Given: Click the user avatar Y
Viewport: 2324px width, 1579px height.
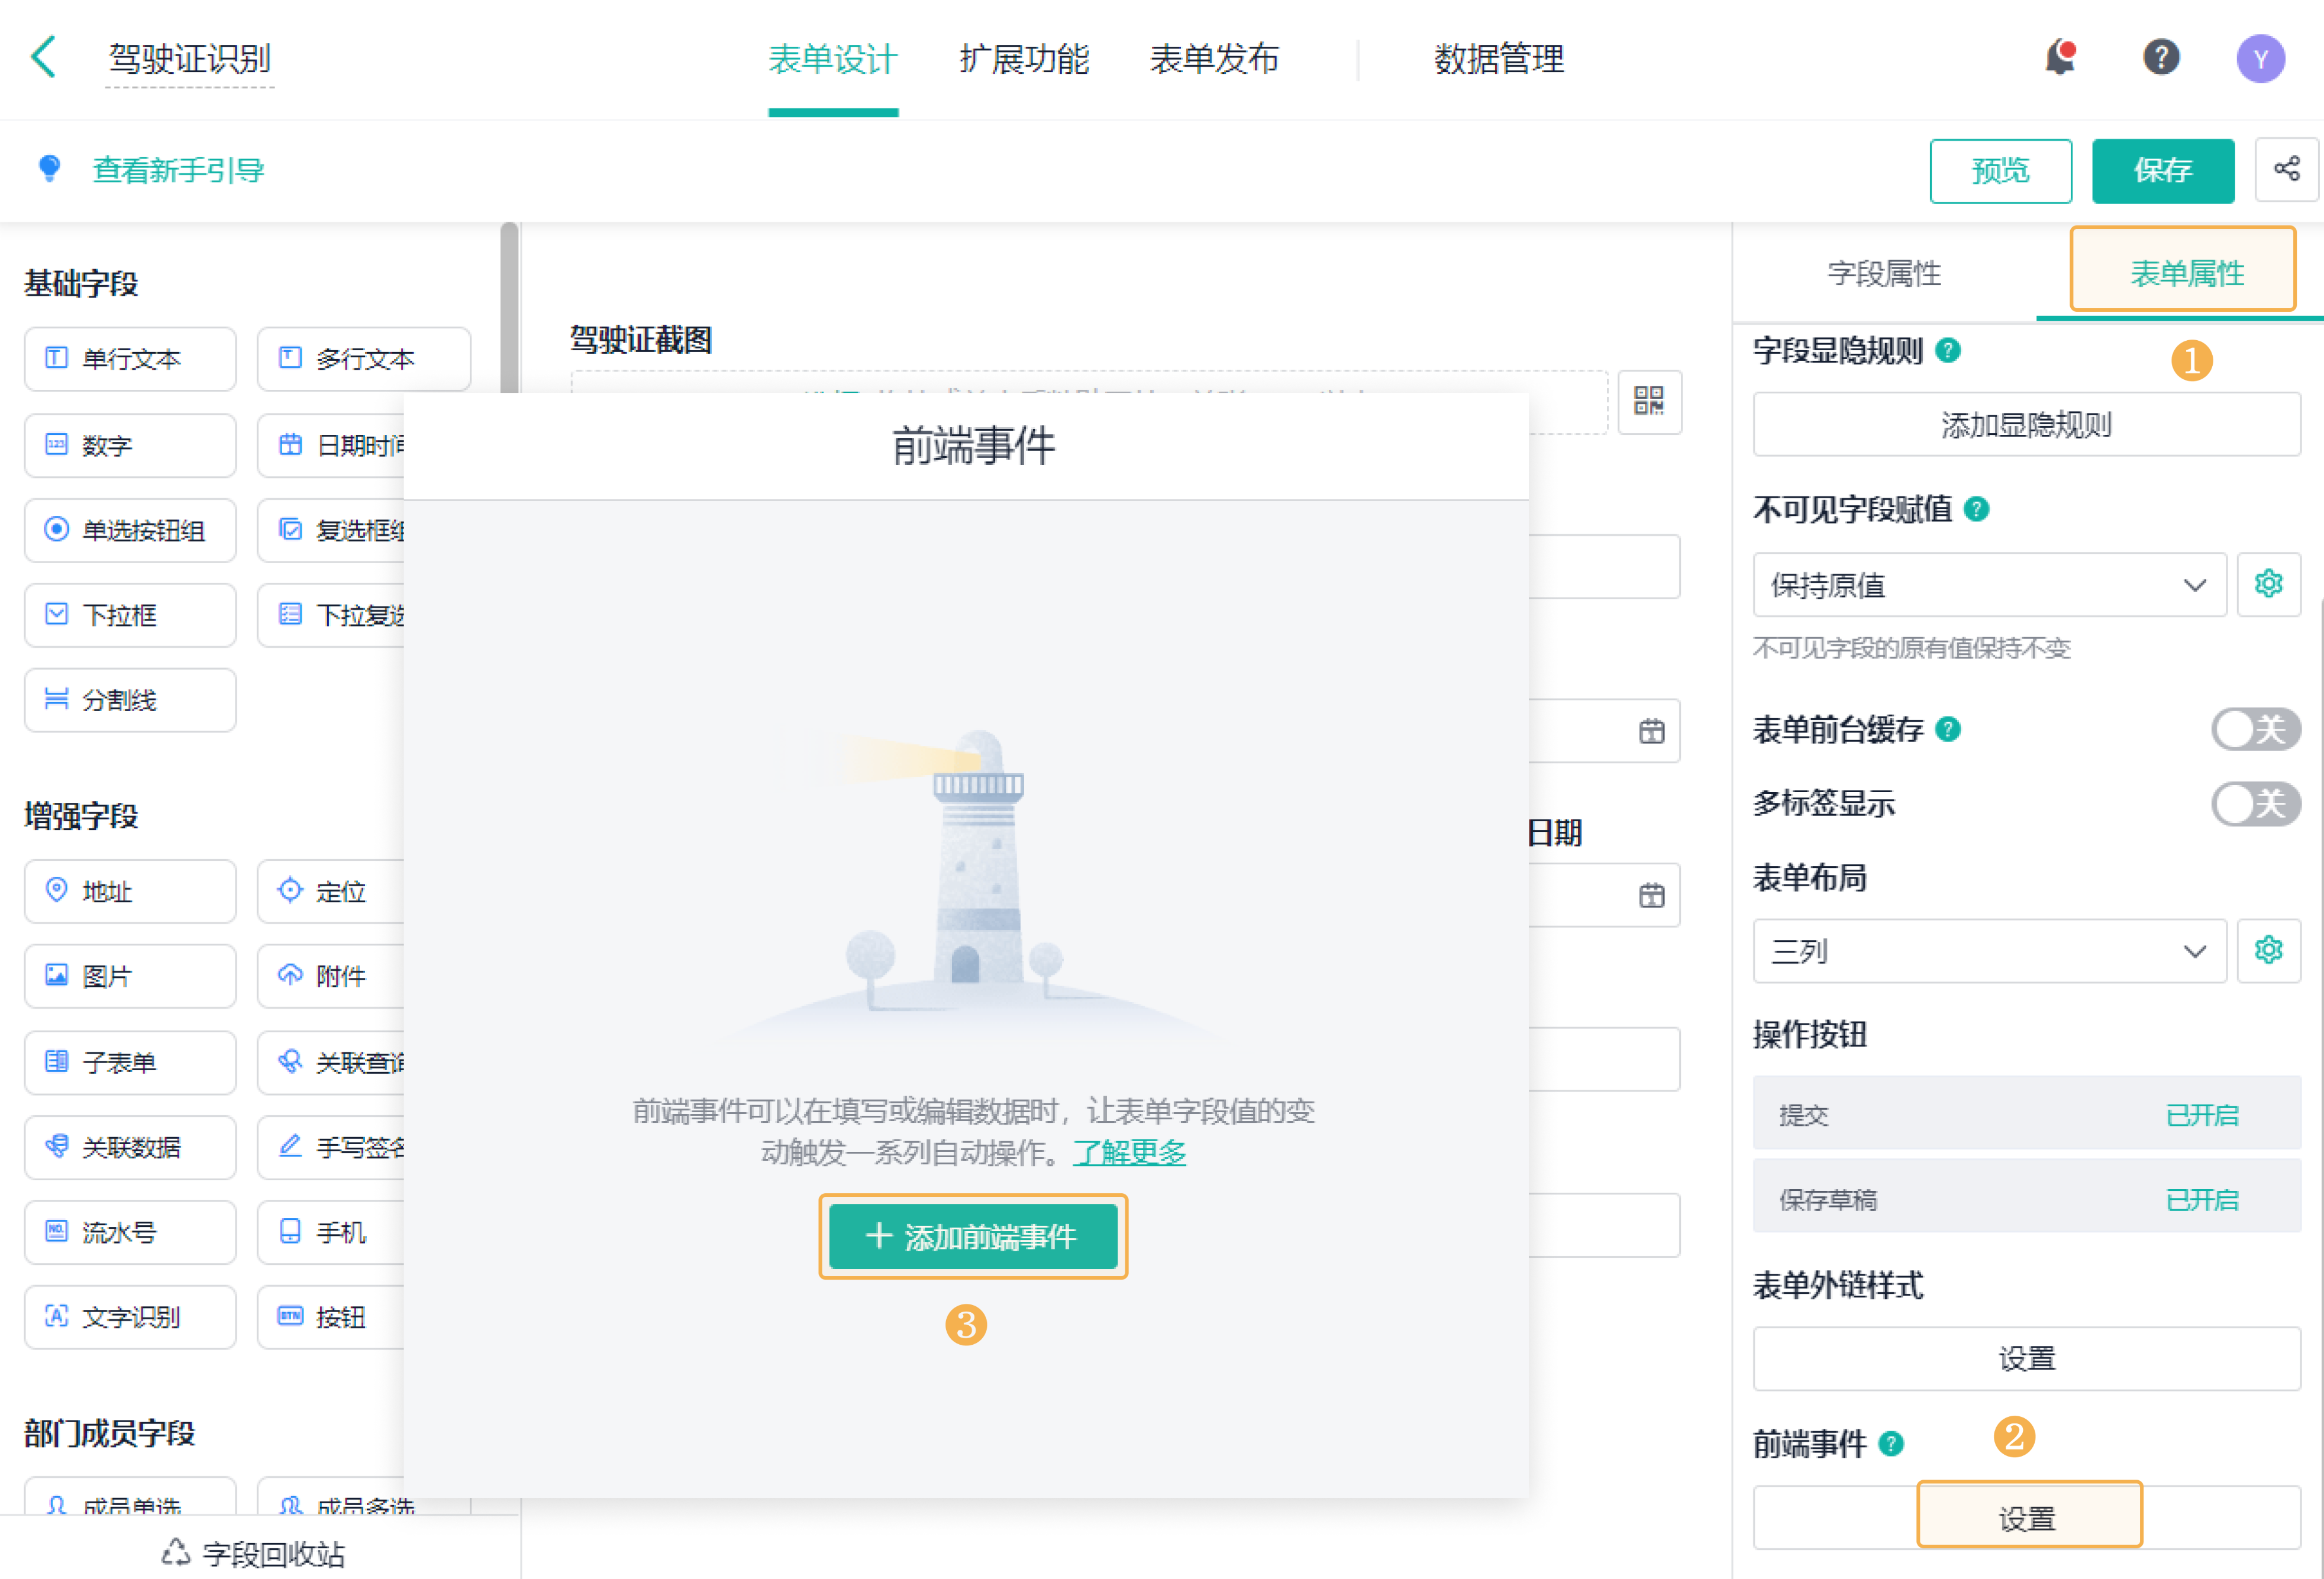Looking at the screenshot, I should 2260,59.
